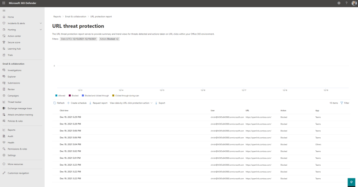Click Email & collaboration breadcrumb
Image resolution: width=358 pixels, height=187 pixels.
coord(76,16)
